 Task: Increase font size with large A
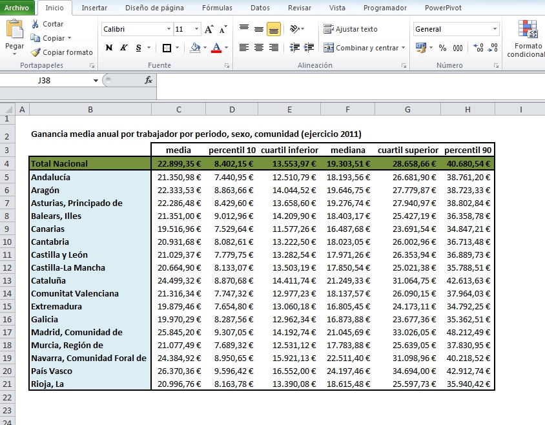pos(209,29)
